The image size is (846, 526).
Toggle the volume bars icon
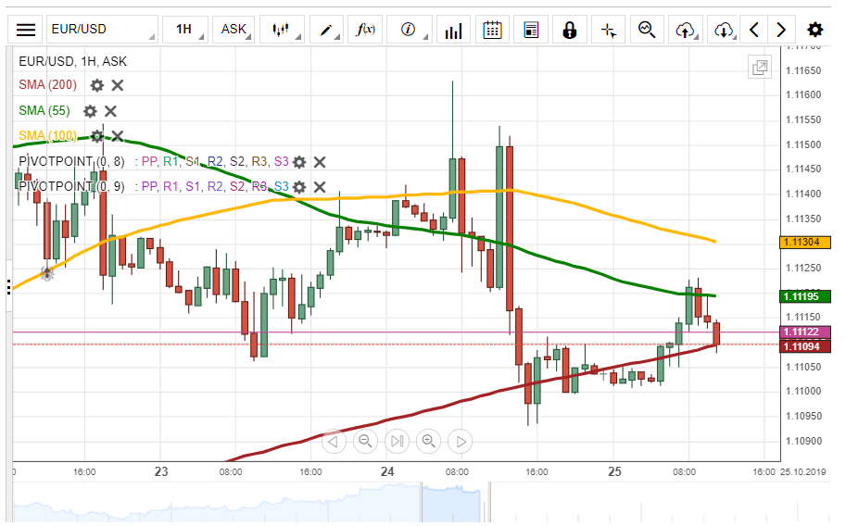pos(454,29)
